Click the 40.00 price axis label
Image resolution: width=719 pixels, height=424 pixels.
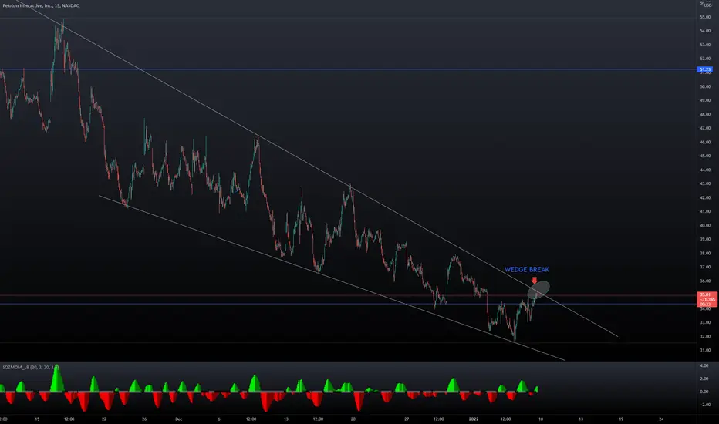tap(705, 226)
